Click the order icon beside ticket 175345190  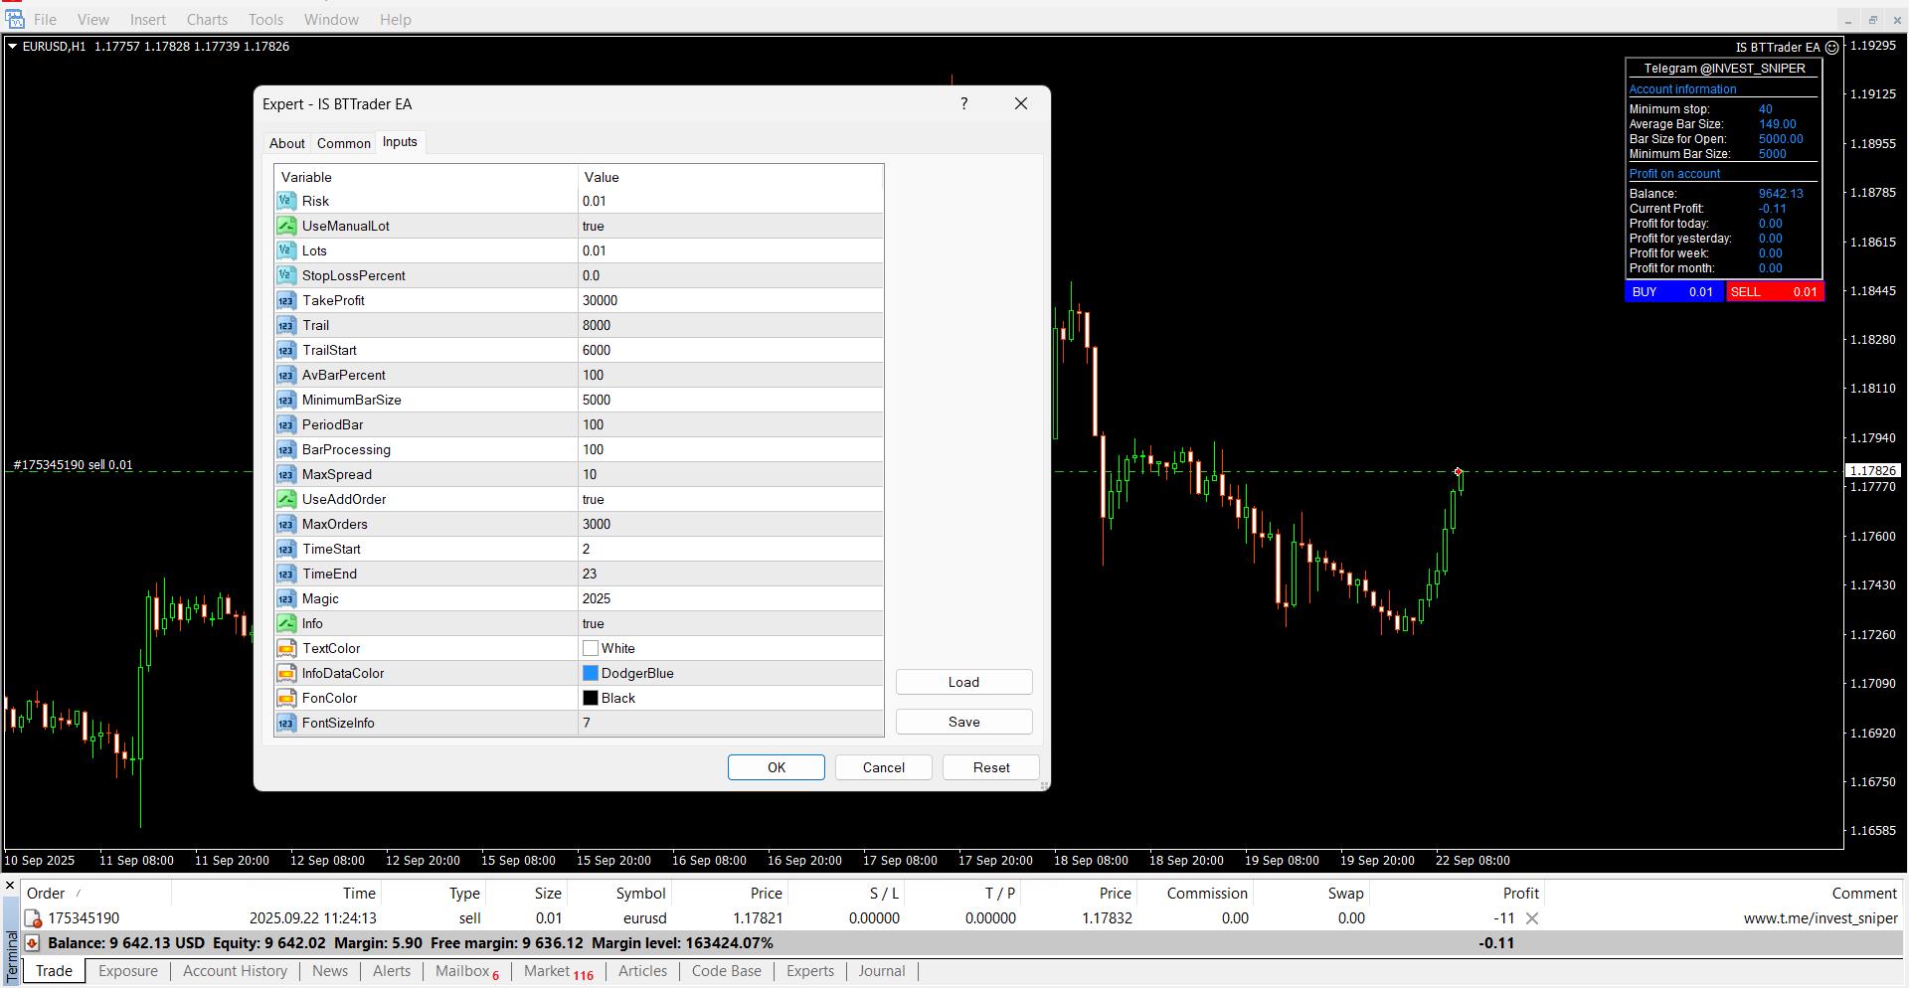click(x=33, y=917)
